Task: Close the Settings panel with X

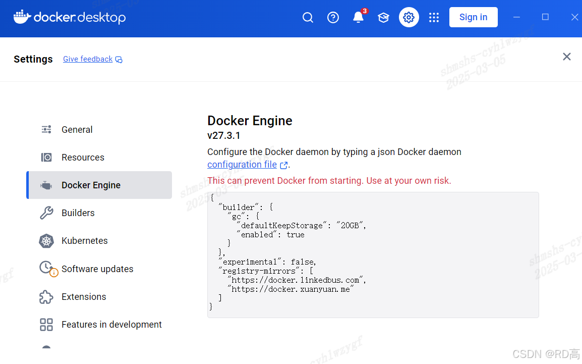Action: [x=566, y=57]
